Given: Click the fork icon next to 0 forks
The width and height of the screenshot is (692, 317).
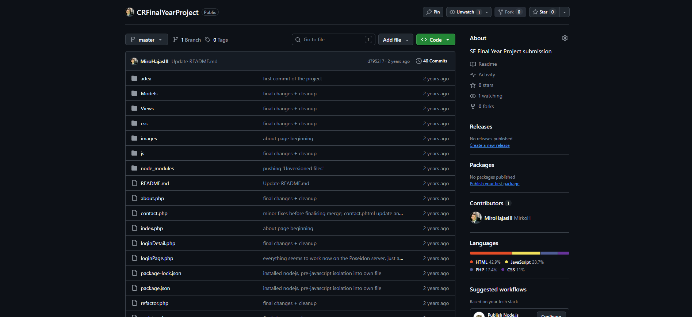Looking at the screenshot, I should coord(473,106).
